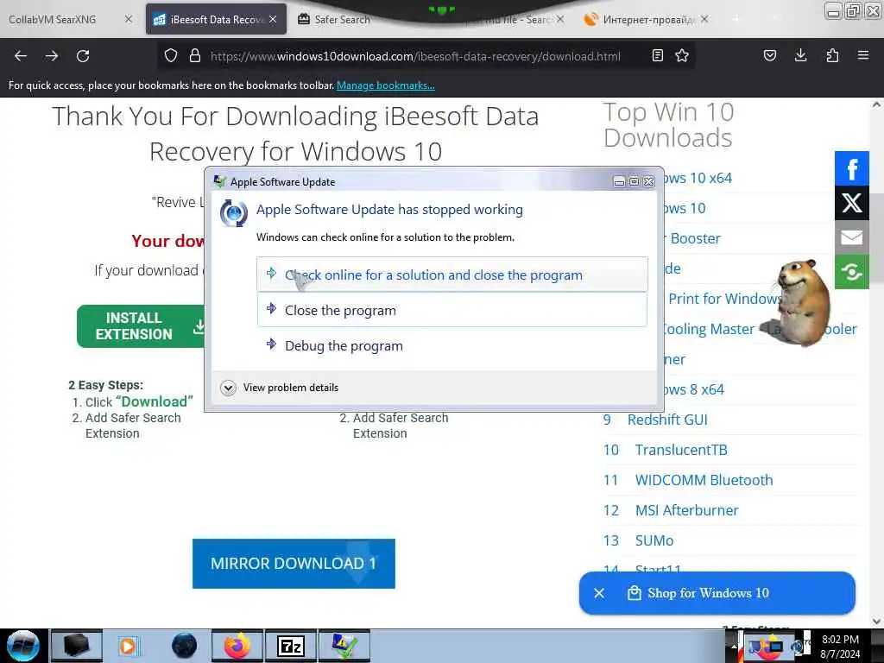Click the page scrollbar down arrow
Screen dimensions: 884x663
[x=876, y=621]
